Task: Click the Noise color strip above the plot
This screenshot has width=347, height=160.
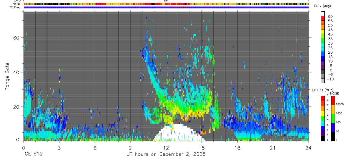Action: coord(166,4)
